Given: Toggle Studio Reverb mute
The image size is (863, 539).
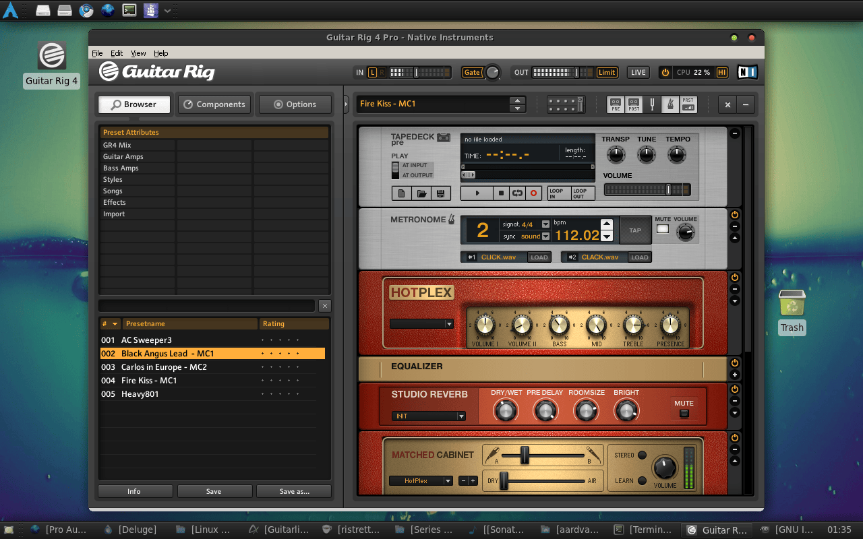Looking at the screenshot, I should (684, 413).
